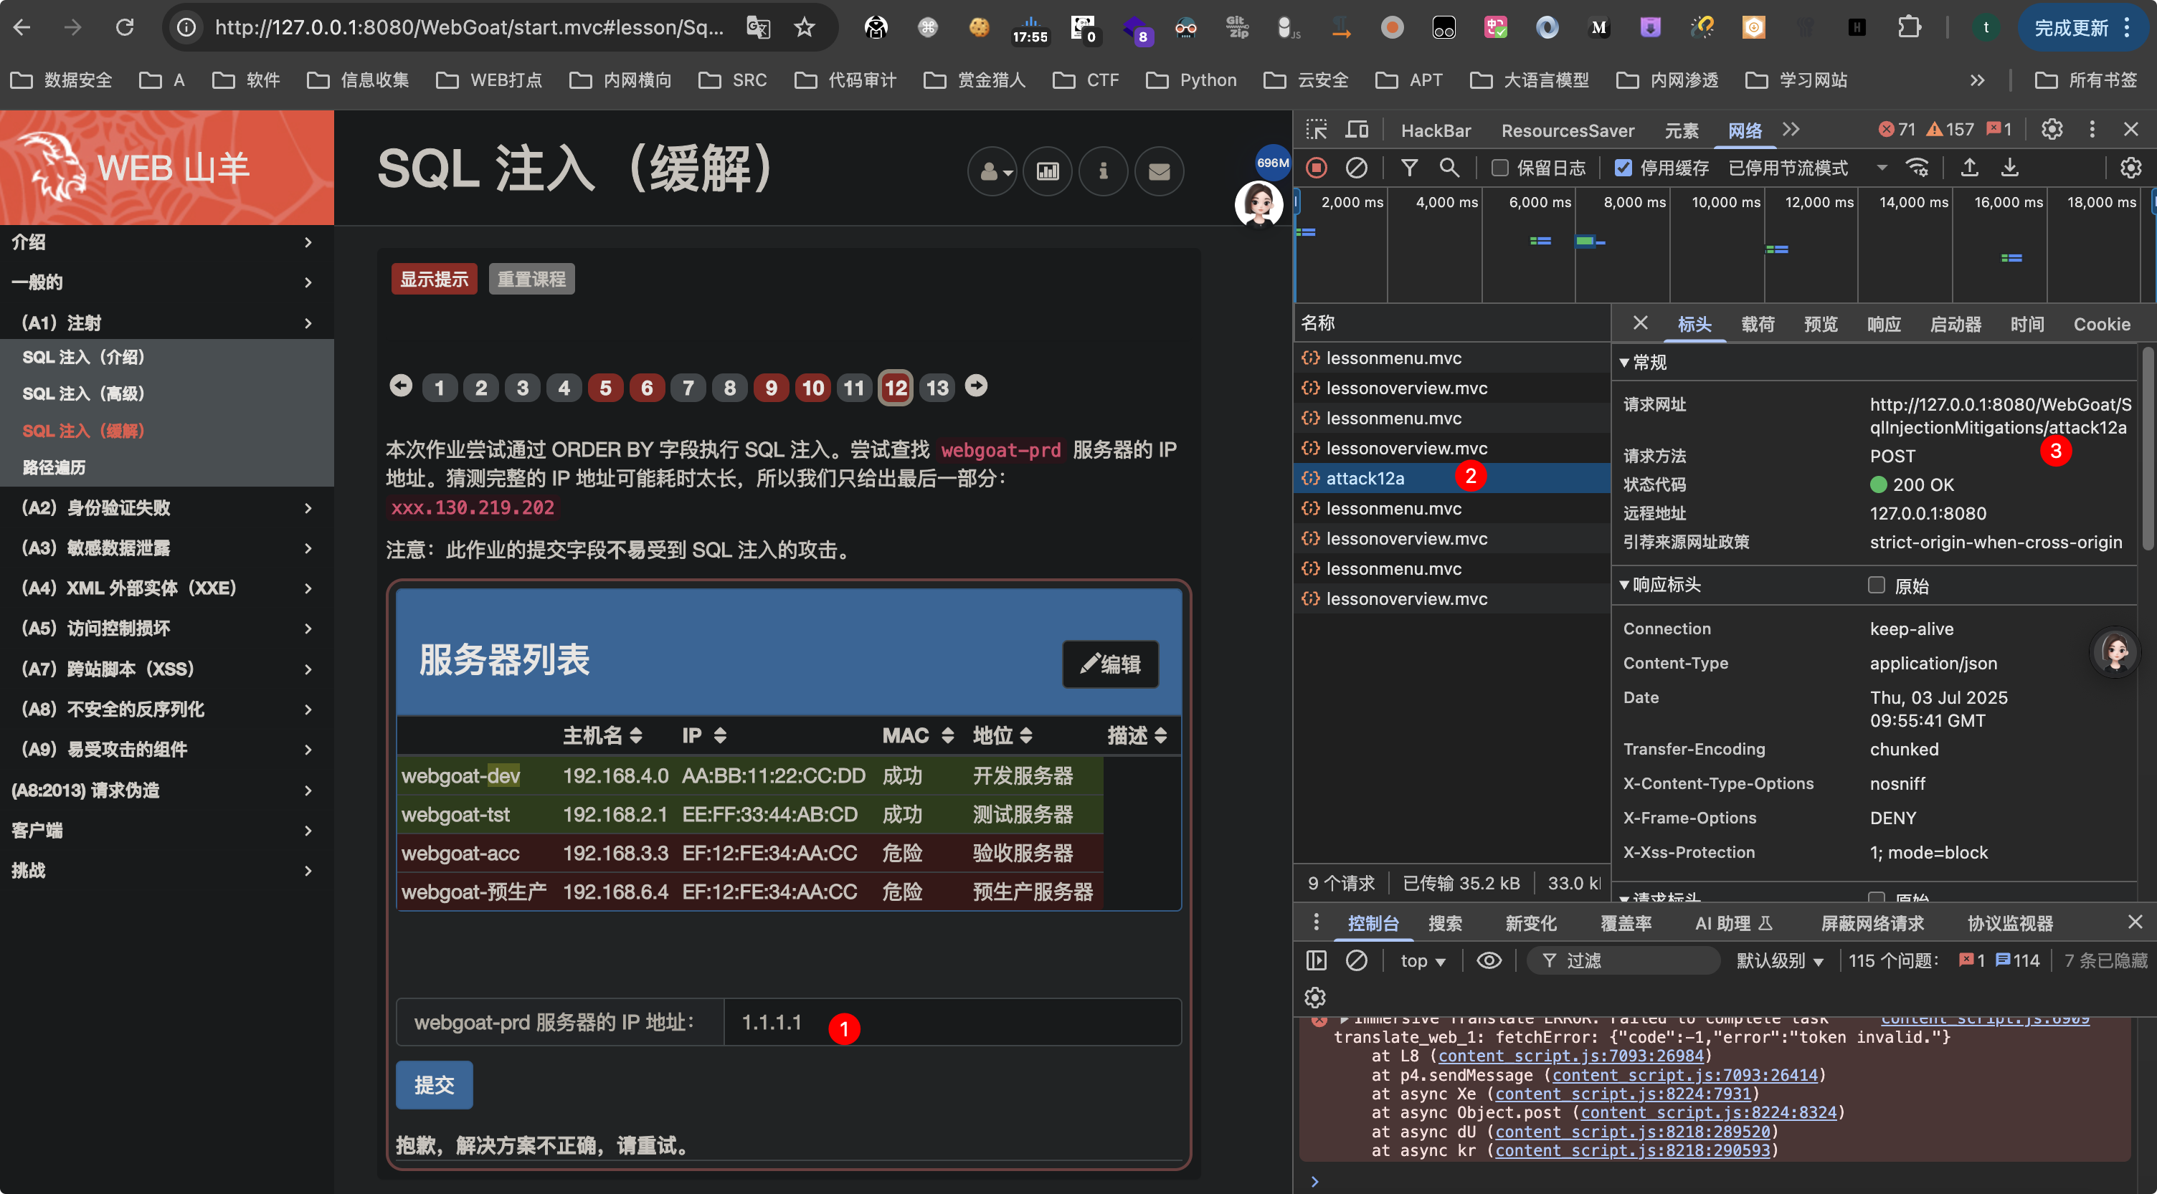Click the envelope mail icon in header
Image resolution: width=2157 pixels, height=1194 pixels.
tap(1159, 171)
